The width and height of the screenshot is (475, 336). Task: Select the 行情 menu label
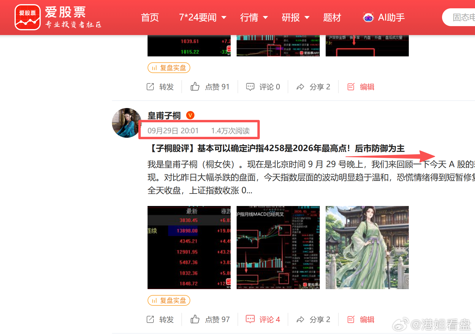click(249, 18)
